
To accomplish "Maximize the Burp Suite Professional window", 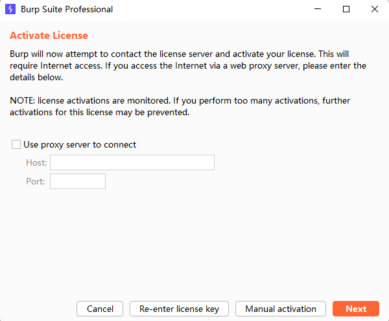I will pyautogui.click(x=346, y=10).
